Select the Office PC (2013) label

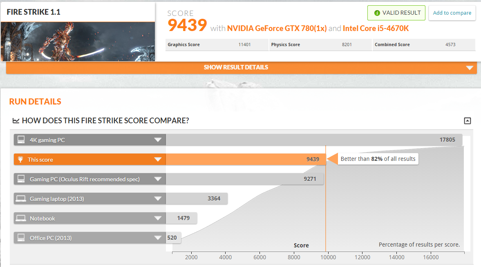[51, 238]
